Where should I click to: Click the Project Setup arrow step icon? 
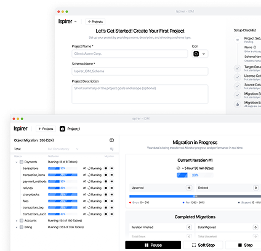[238, 40]
